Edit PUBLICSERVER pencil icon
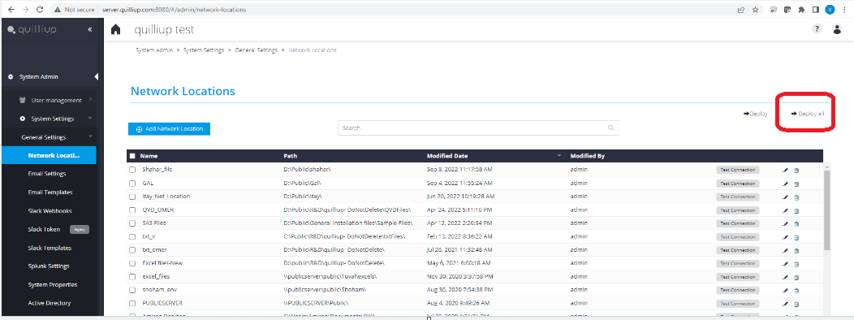 click(785, 304)
